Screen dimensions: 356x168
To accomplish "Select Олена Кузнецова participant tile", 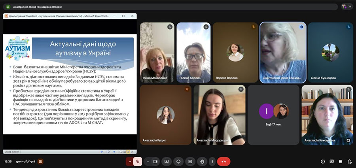I will click(x=330, y=53).
